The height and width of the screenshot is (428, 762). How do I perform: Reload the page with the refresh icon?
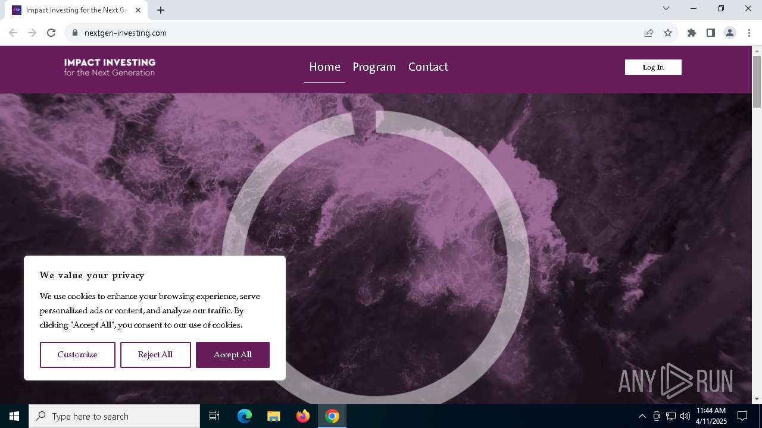(x=51, y=33)
